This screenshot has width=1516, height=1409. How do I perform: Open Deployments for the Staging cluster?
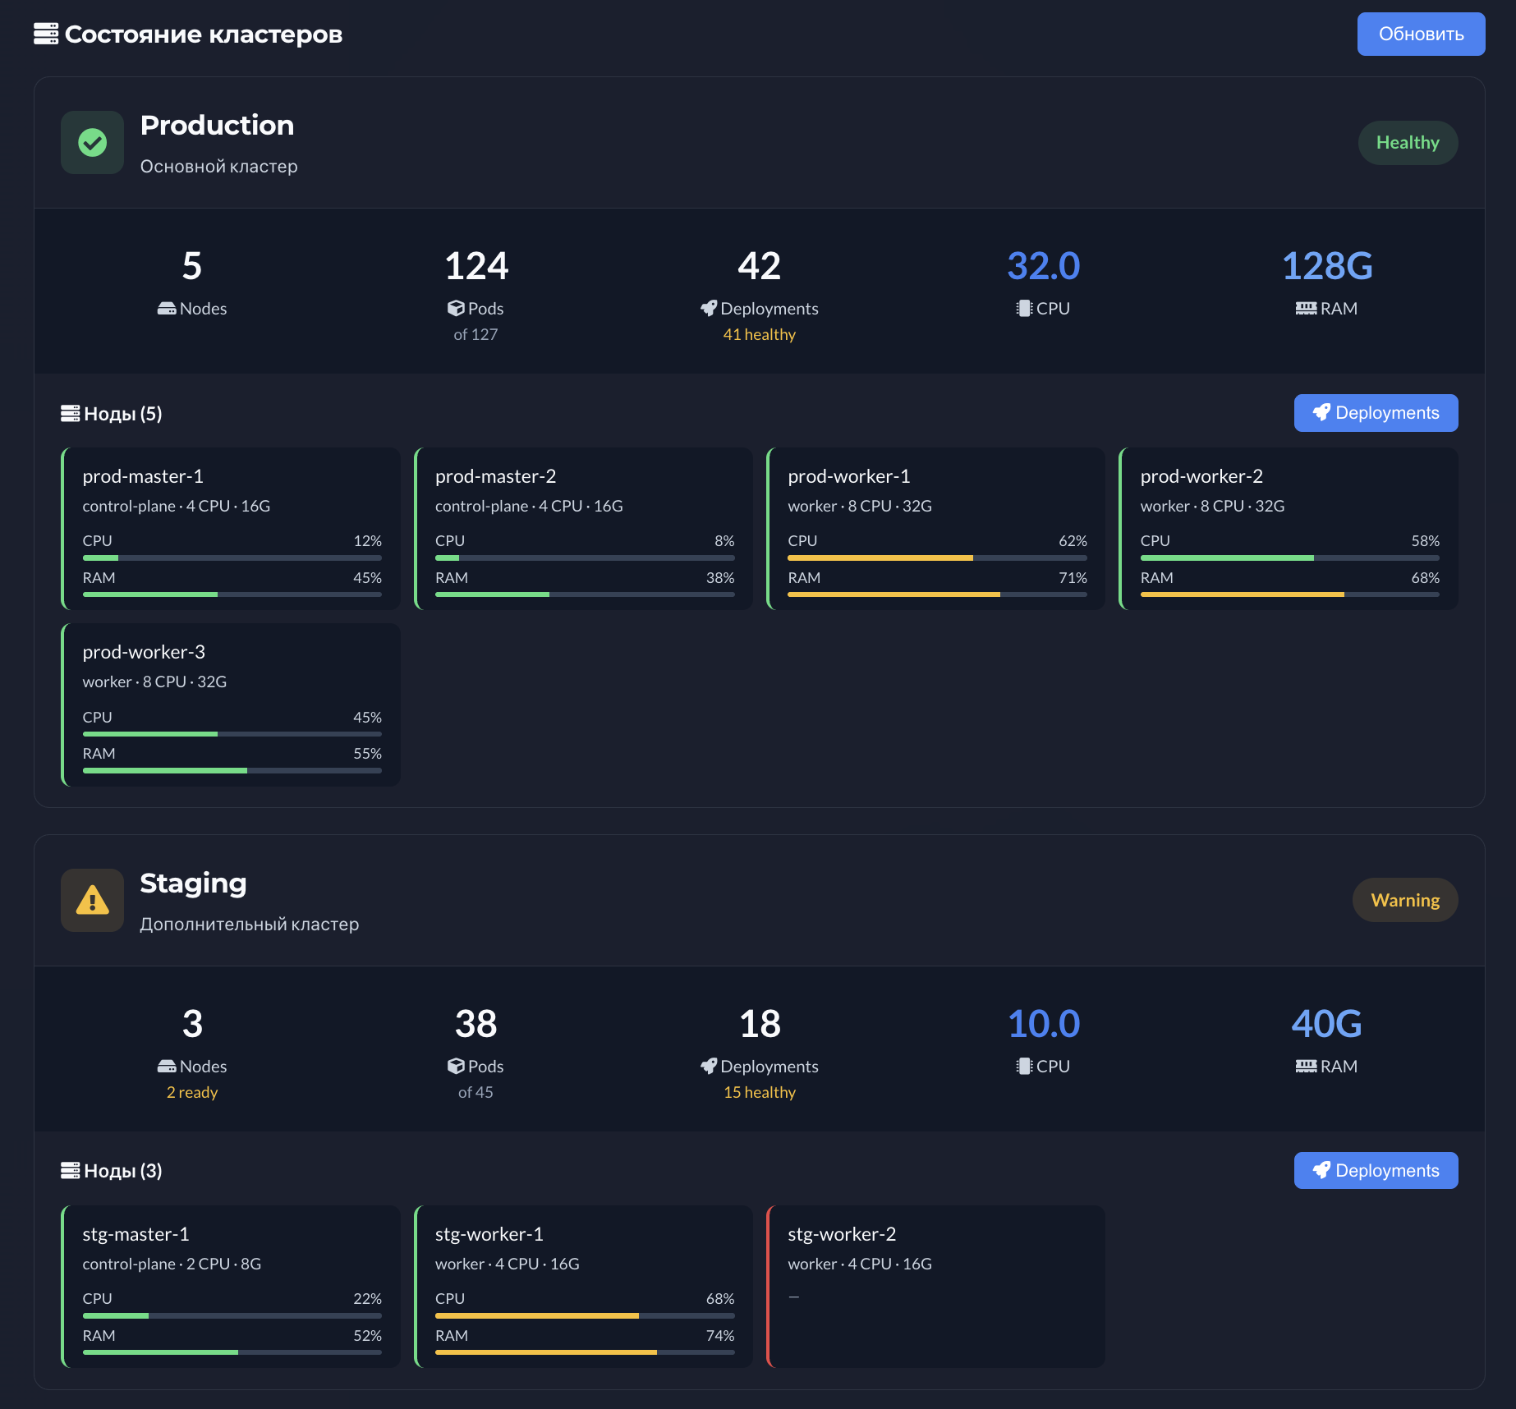(1376, 1170)
